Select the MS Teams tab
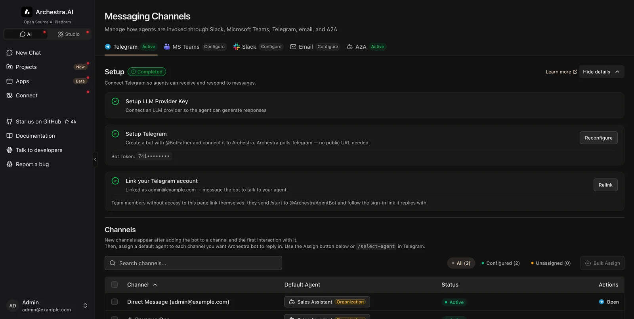This screenshot has width=634, height=319. tap(195, 47)
